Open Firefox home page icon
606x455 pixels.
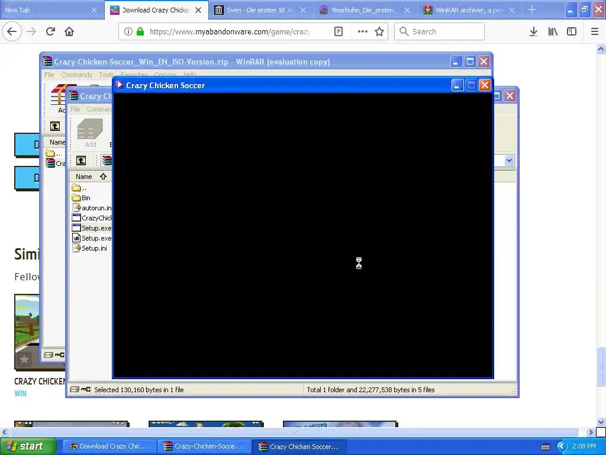[69, 31]
